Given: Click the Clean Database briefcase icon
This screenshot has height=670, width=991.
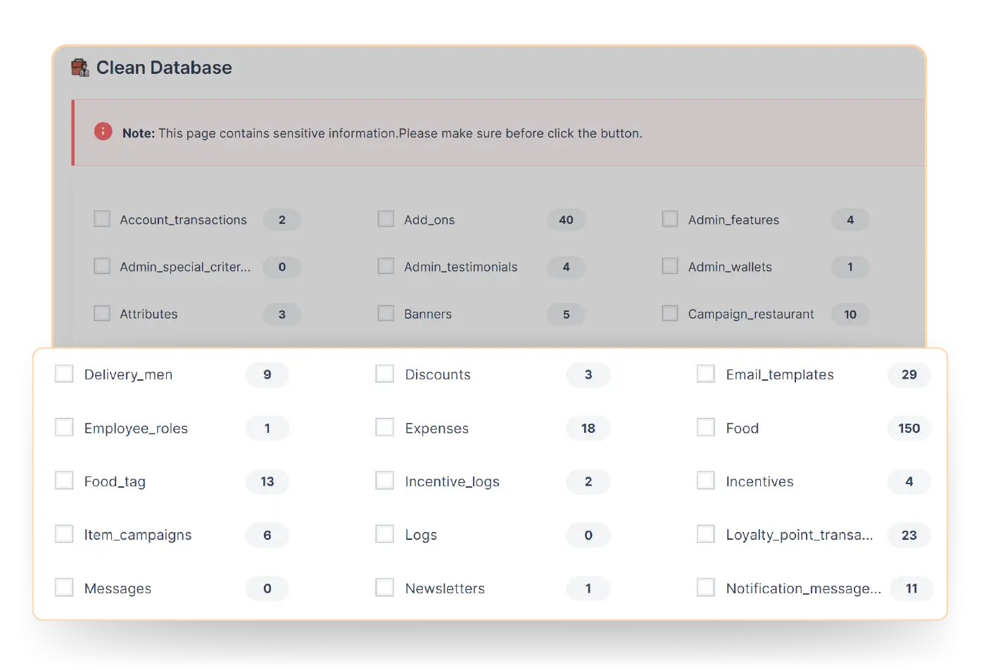Looking at the screenshot, I should pos(80,68).
